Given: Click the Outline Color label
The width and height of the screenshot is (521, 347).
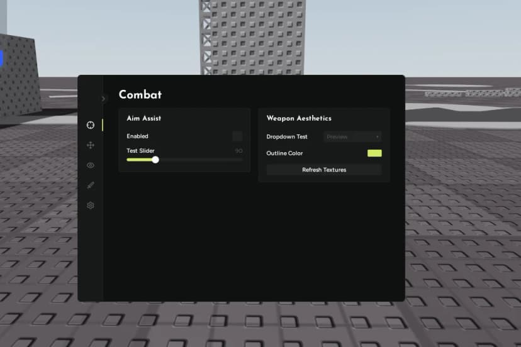Looking at the screenshot, I should [284, 153].
